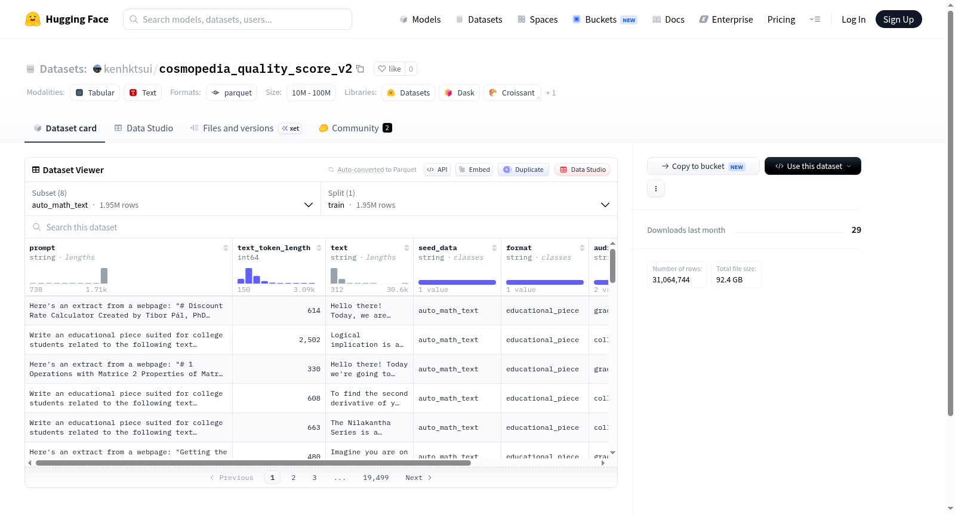This screenshot has height=514, width=955.
Task: Open Enterprise in top navigation
Action: coord(726,20)
